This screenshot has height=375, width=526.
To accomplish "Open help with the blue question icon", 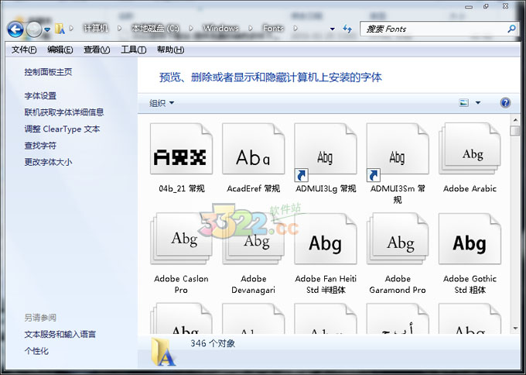I will point(505,103).
